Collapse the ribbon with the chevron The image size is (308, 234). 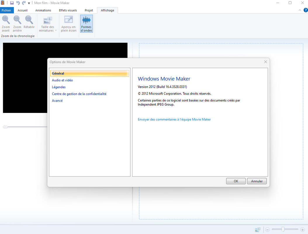pyautogui.click(x=300, y=10)
